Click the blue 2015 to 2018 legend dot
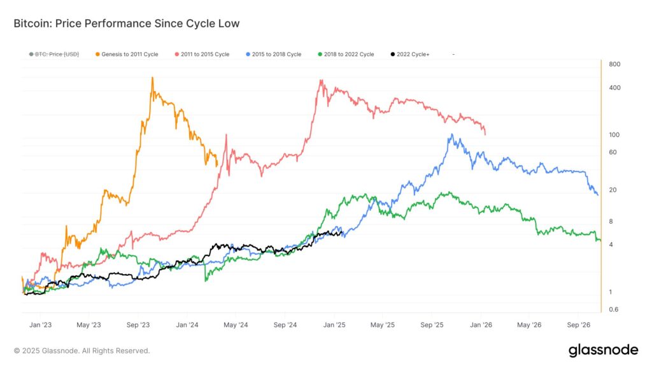This screenshot has width=652, height=367. coord(248,54)
